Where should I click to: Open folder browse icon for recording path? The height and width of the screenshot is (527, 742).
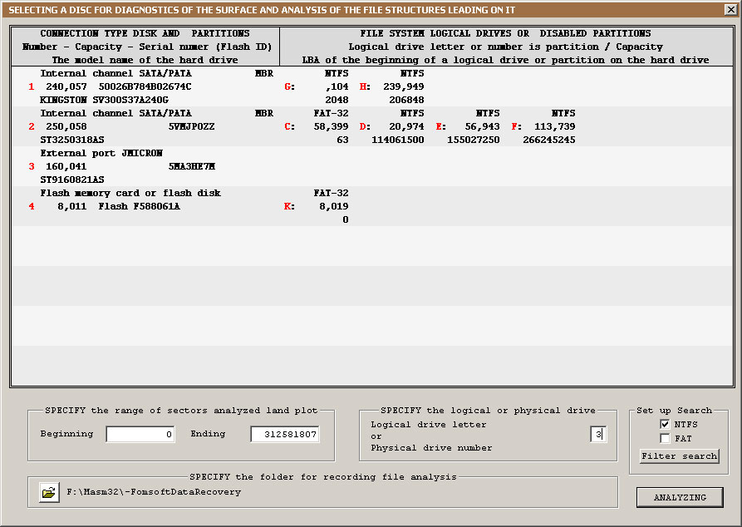click(x=49, y=492)
